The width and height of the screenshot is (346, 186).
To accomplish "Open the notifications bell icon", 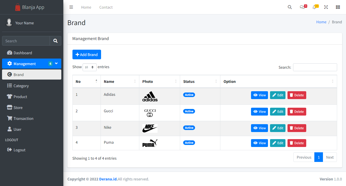I will pyautogui.click(x=314, y=7).
